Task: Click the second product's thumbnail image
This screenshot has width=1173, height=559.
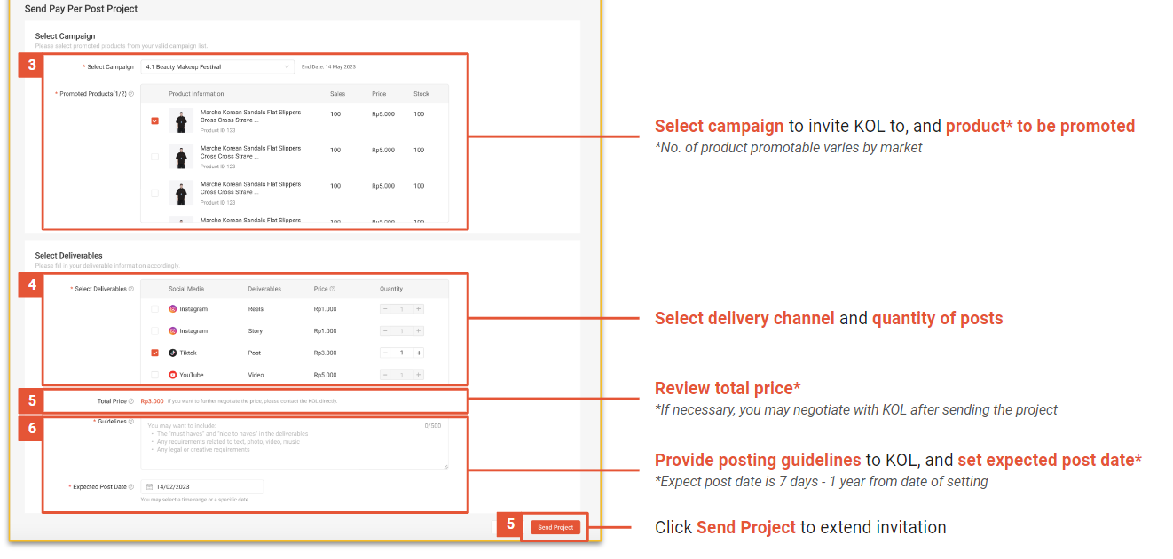Action: 181,157
